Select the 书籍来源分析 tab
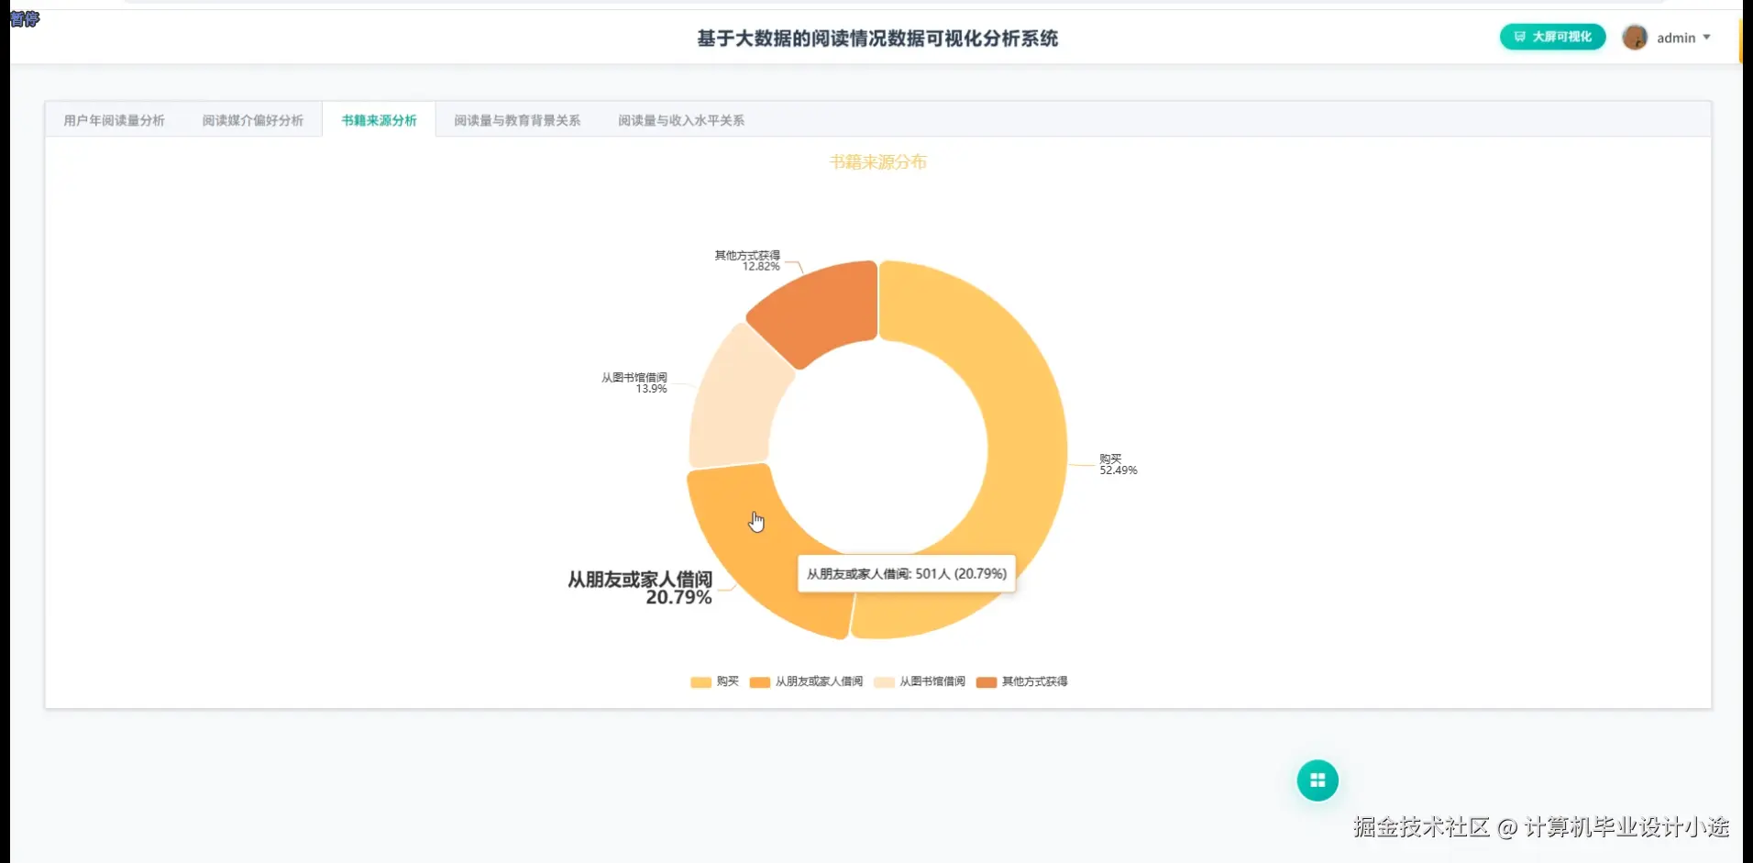Screen dimensions: 1753x863 pos(378,119)
